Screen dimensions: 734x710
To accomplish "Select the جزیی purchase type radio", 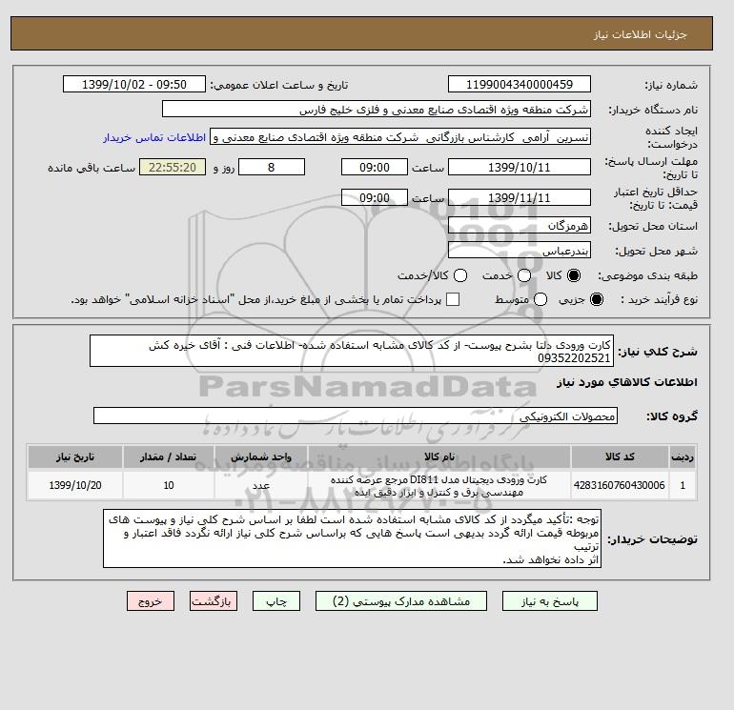I will coord(597,299).
